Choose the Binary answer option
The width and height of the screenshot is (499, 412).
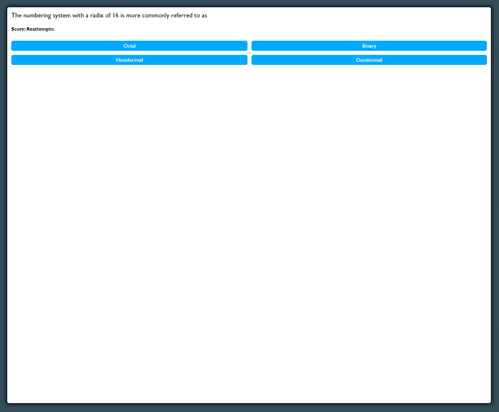[369, 46]
